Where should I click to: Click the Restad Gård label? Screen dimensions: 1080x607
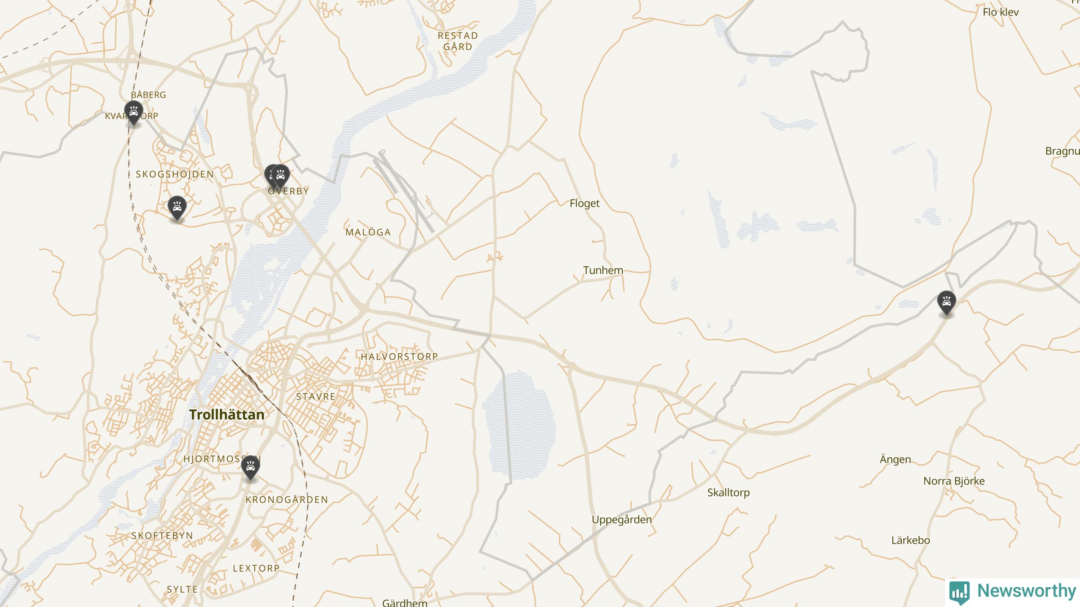pos(458,41)
